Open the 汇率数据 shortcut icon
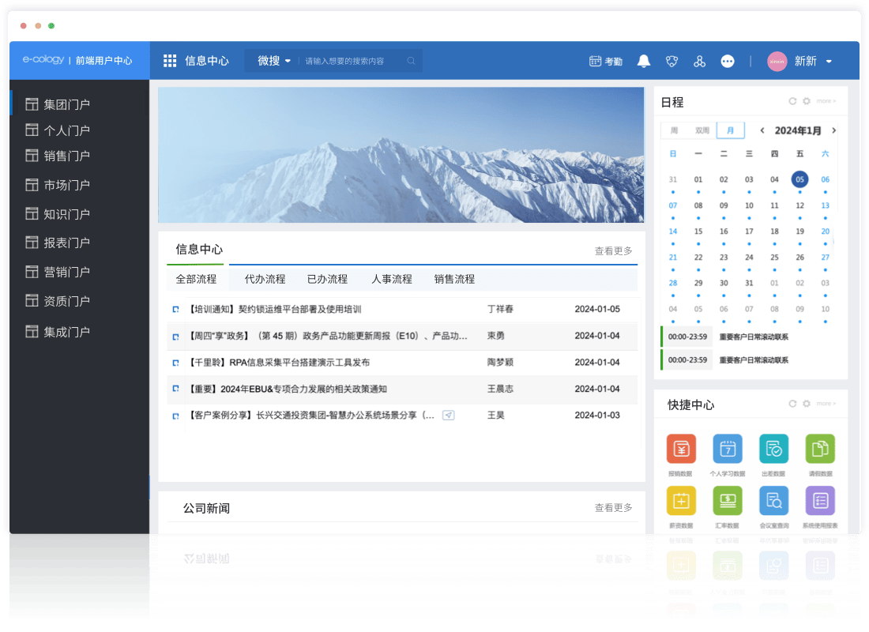Screen dimensions: 869x632 (x=727, y=501)
